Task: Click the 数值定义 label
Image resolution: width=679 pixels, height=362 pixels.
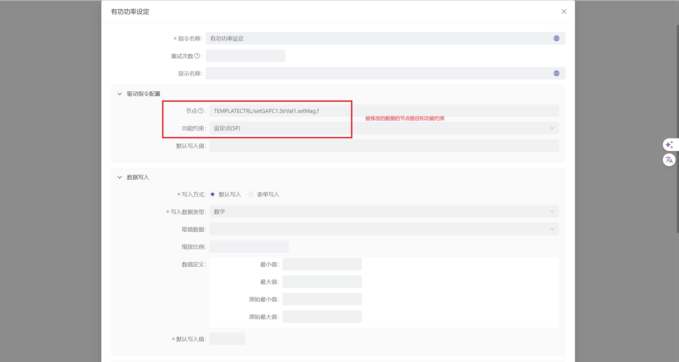Action: (194, 264)
